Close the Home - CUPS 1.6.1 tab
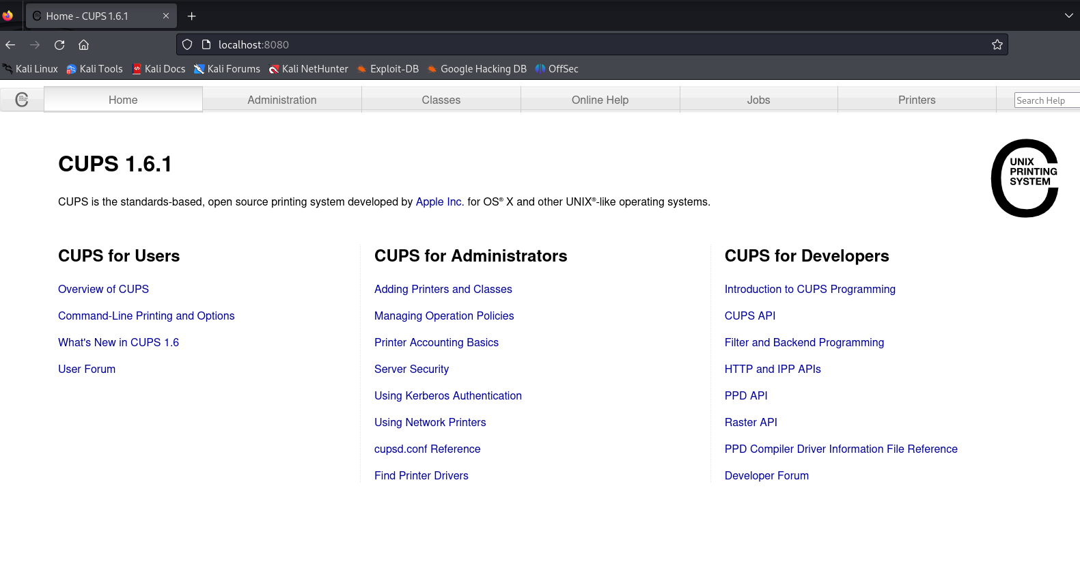The width and height of the screenshot is (1080, 573). coord(165,16)
